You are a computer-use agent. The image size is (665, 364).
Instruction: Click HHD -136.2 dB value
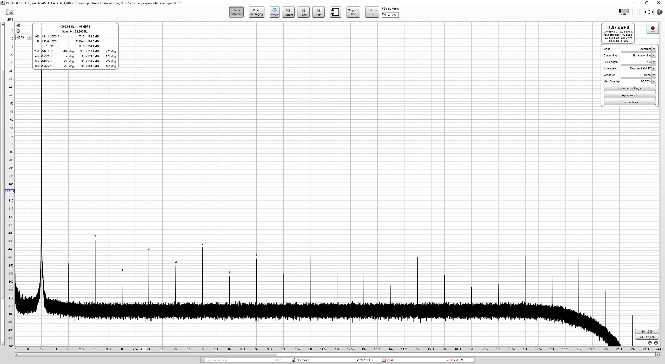[x=92, y=46]
